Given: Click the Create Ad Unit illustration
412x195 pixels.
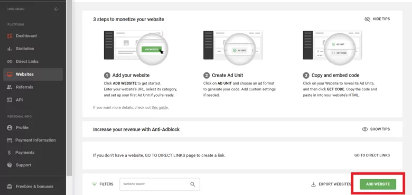Looking at the screenshot, I should (233, 48).
